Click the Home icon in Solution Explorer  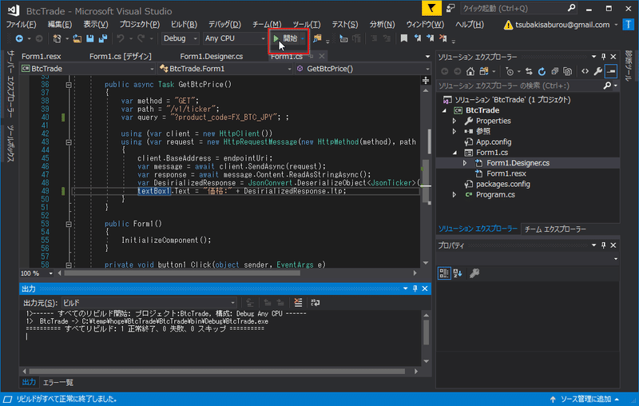click(470, 71)
